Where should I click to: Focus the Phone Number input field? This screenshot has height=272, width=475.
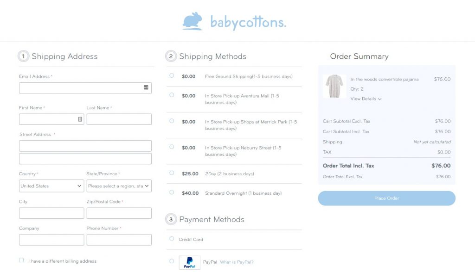click(119, 240)
